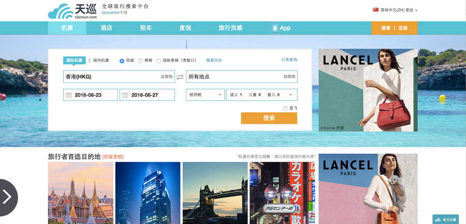Swap departure and destination arrows icon
This screenshot has width=466, height=224.
tap(180, 77)
